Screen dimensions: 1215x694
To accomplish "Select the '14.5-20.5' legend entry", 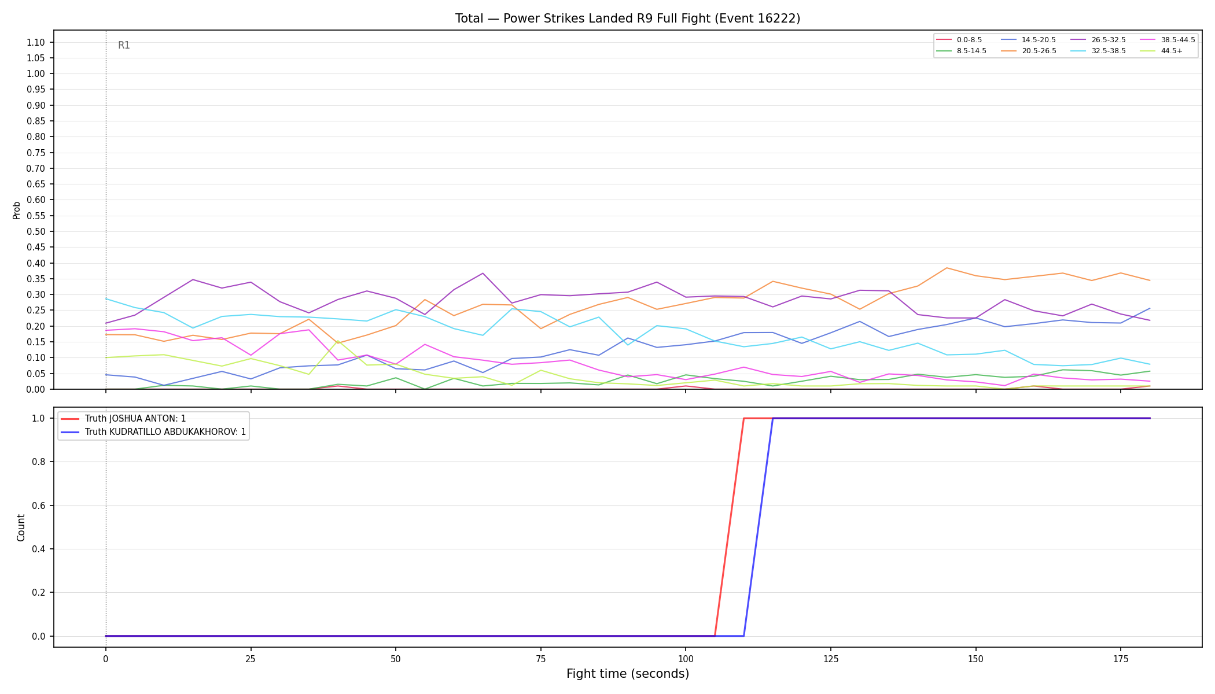I will (1029, 40).
